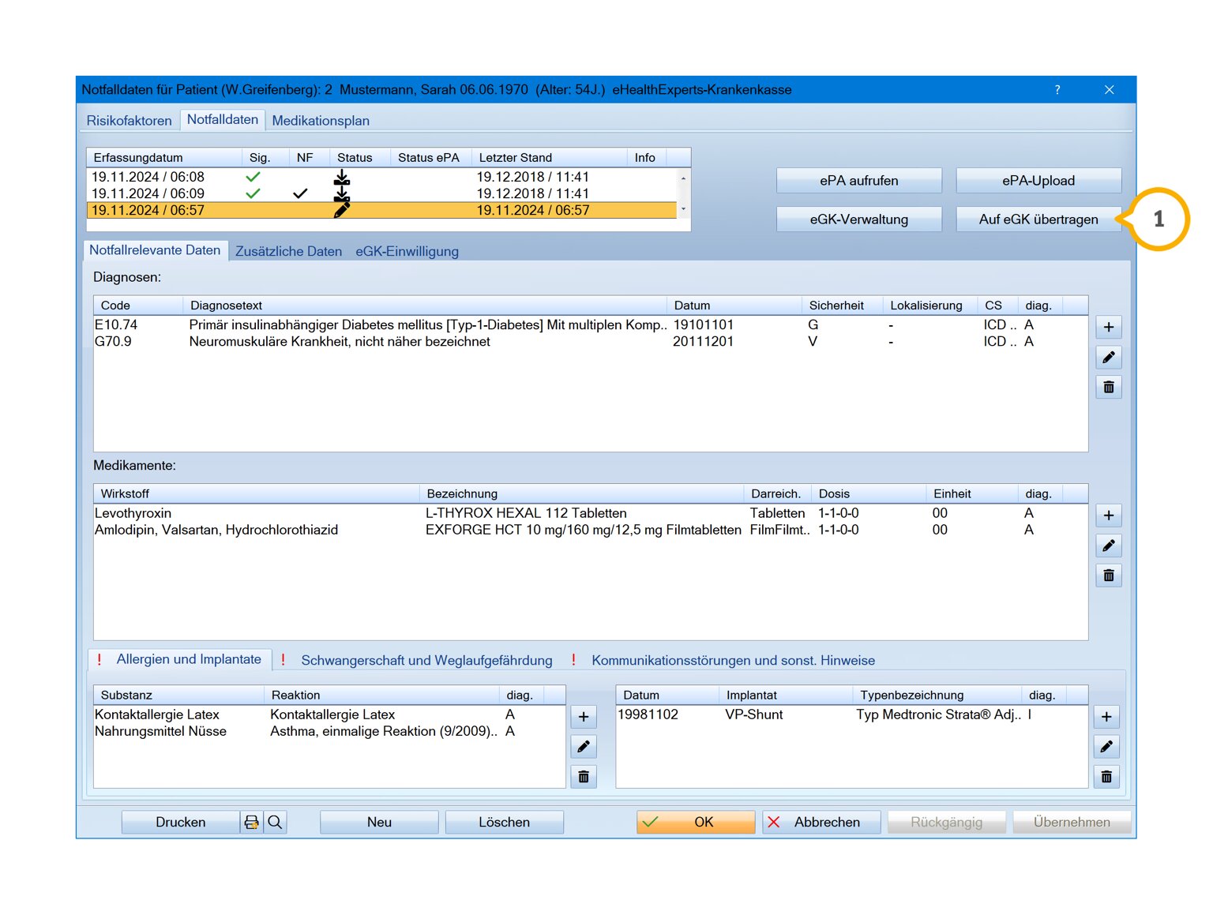1213x915 pixels.
Task: Select Nahrungsmittel Nüsse allergy row
Action: [x=329, y=731]
